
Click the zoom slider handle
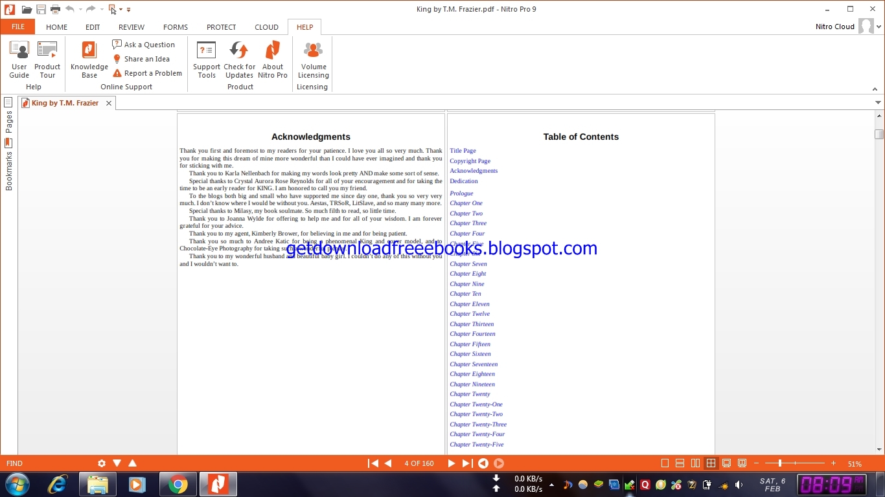tap(780, 463)
